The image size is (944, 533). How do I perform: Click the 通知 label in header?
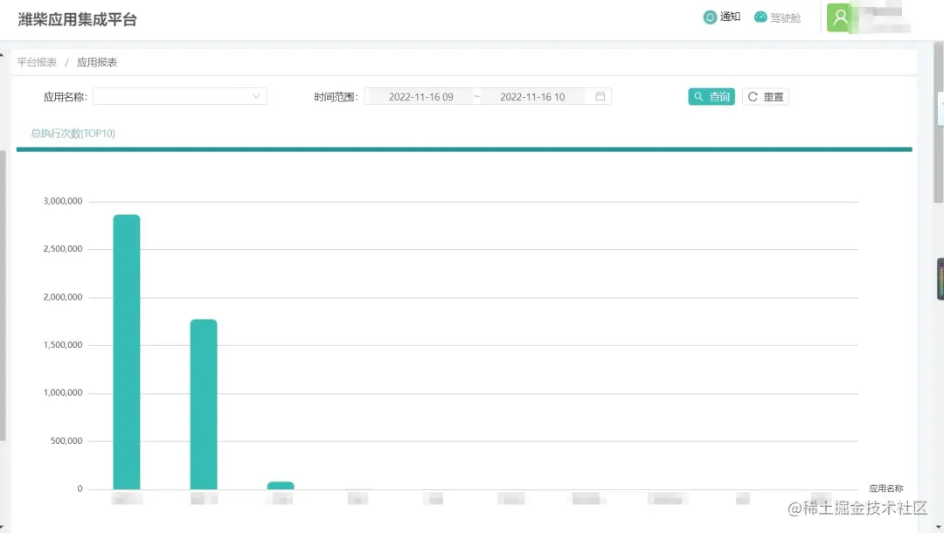(x=730, y=17)
